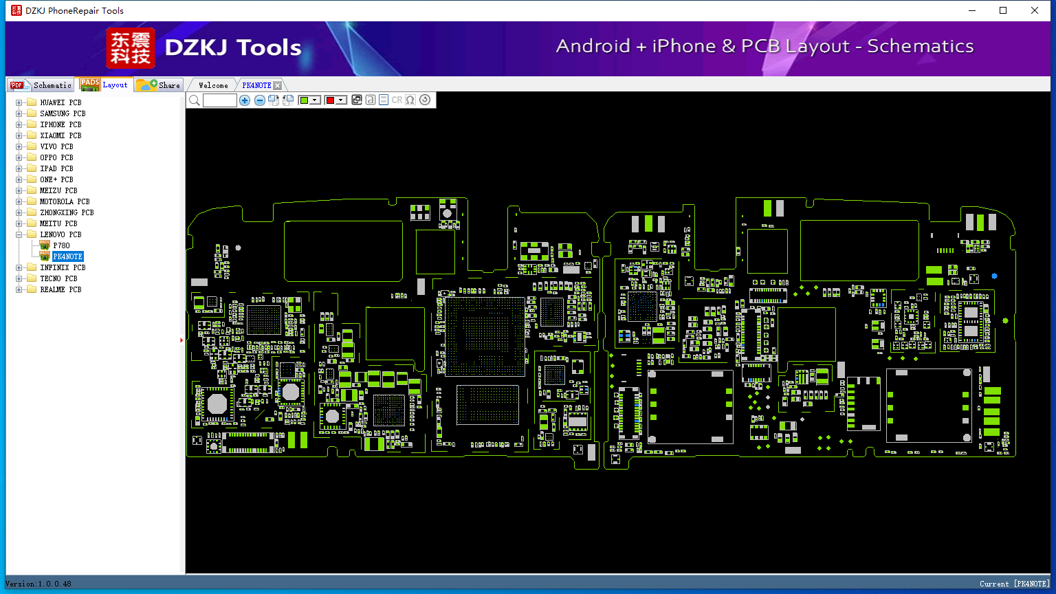Click the DZKJ red logo in banner
This screenshot has height=594, width=1056.
[130, 48]
